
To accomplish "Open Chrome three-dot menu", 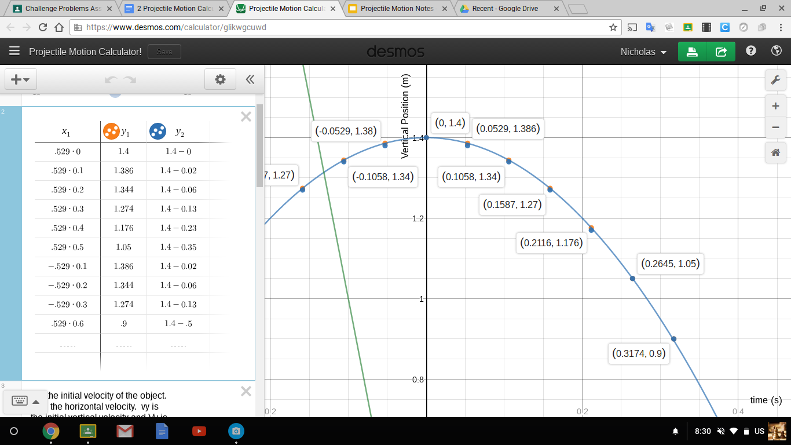I will pos(781,27).
